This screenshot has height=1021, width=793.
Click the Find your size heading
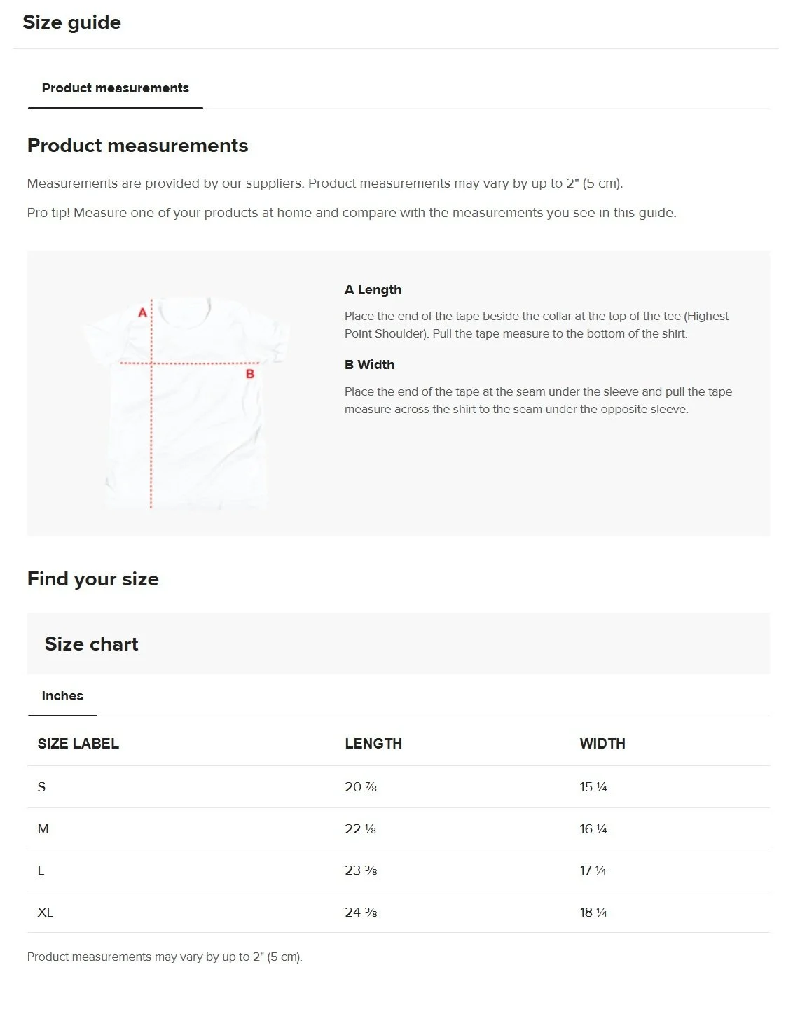point(93,579)
